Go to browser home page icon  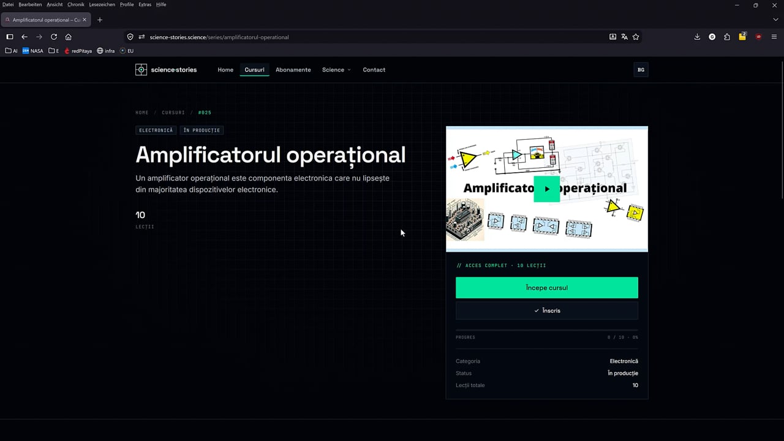(69, 37)
